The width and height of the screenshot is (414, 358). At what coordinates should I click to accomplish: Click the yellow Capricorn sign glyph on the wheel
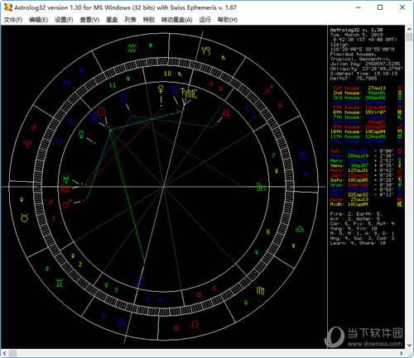click(x=206, y=50)
